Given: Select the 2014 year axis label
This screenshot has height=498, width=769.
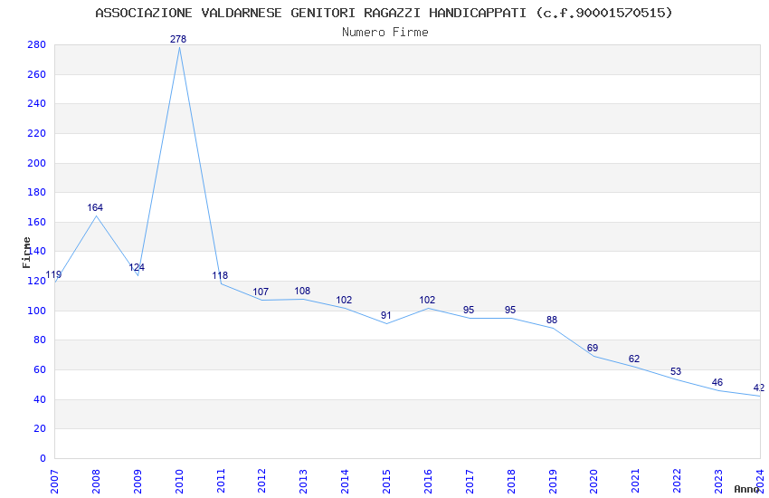Looking at the screenshot, I should pos(346,482).
